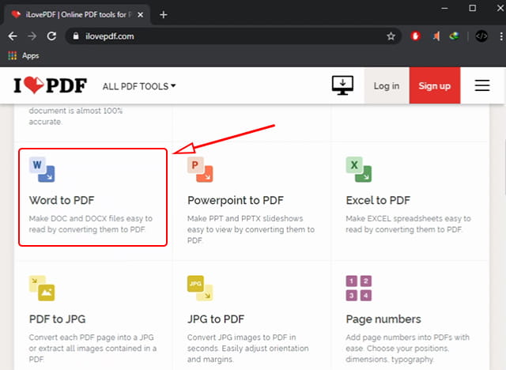Open the JPG to PDF title link
The height and width of the screenshot is (370, 506).
point(216,319)
